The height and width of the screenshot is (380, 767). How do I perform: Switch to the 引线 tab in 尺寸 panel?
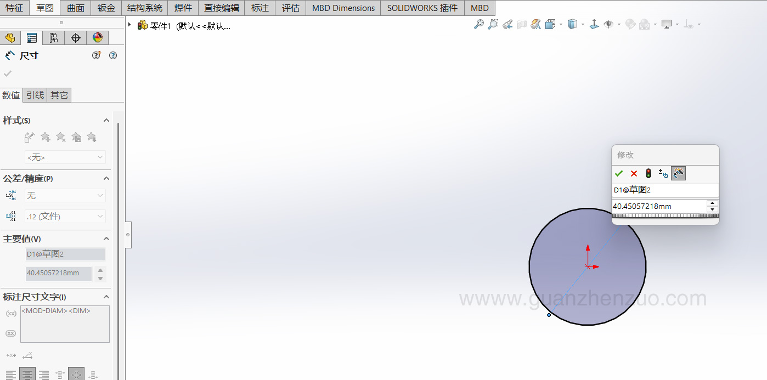point(35,95)
